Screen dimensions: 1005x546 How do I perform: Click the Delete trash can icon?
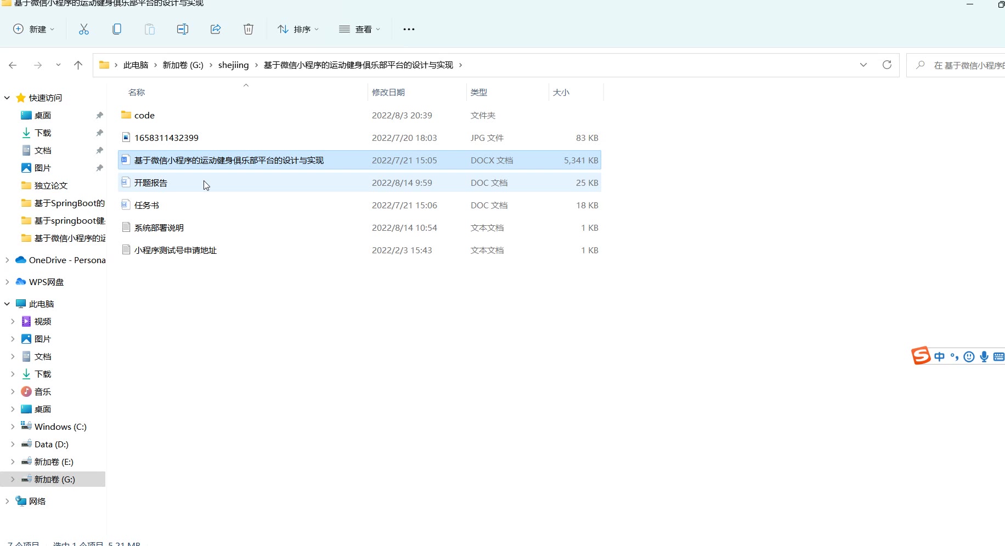tap(249, 29)
